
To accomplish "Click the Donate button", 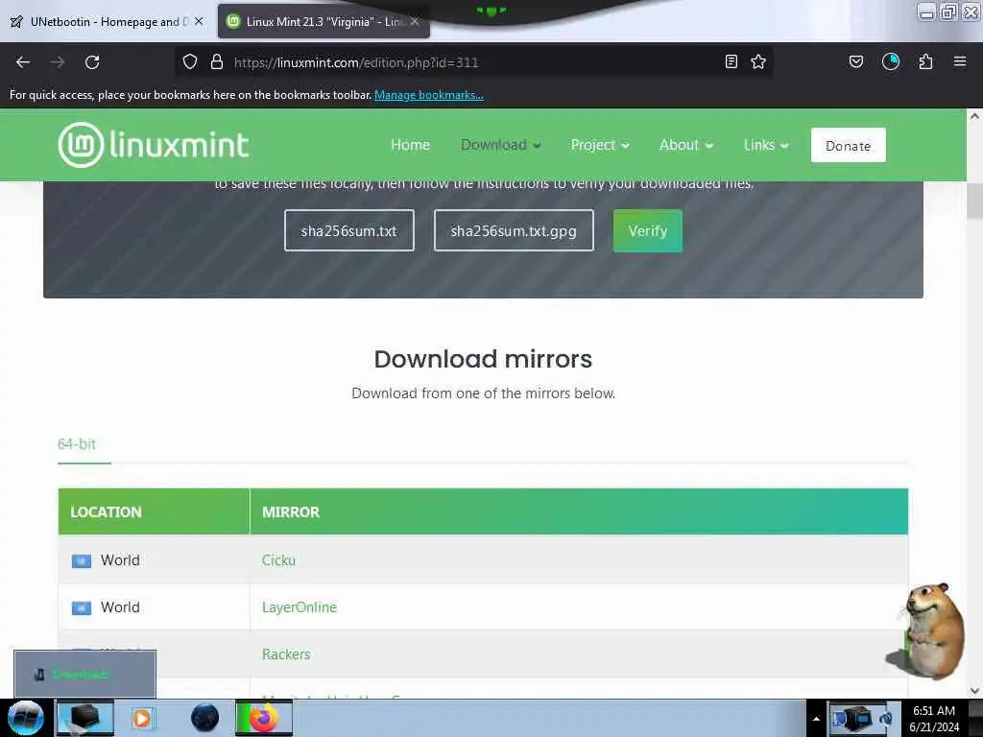I will (x=849, y=146).
